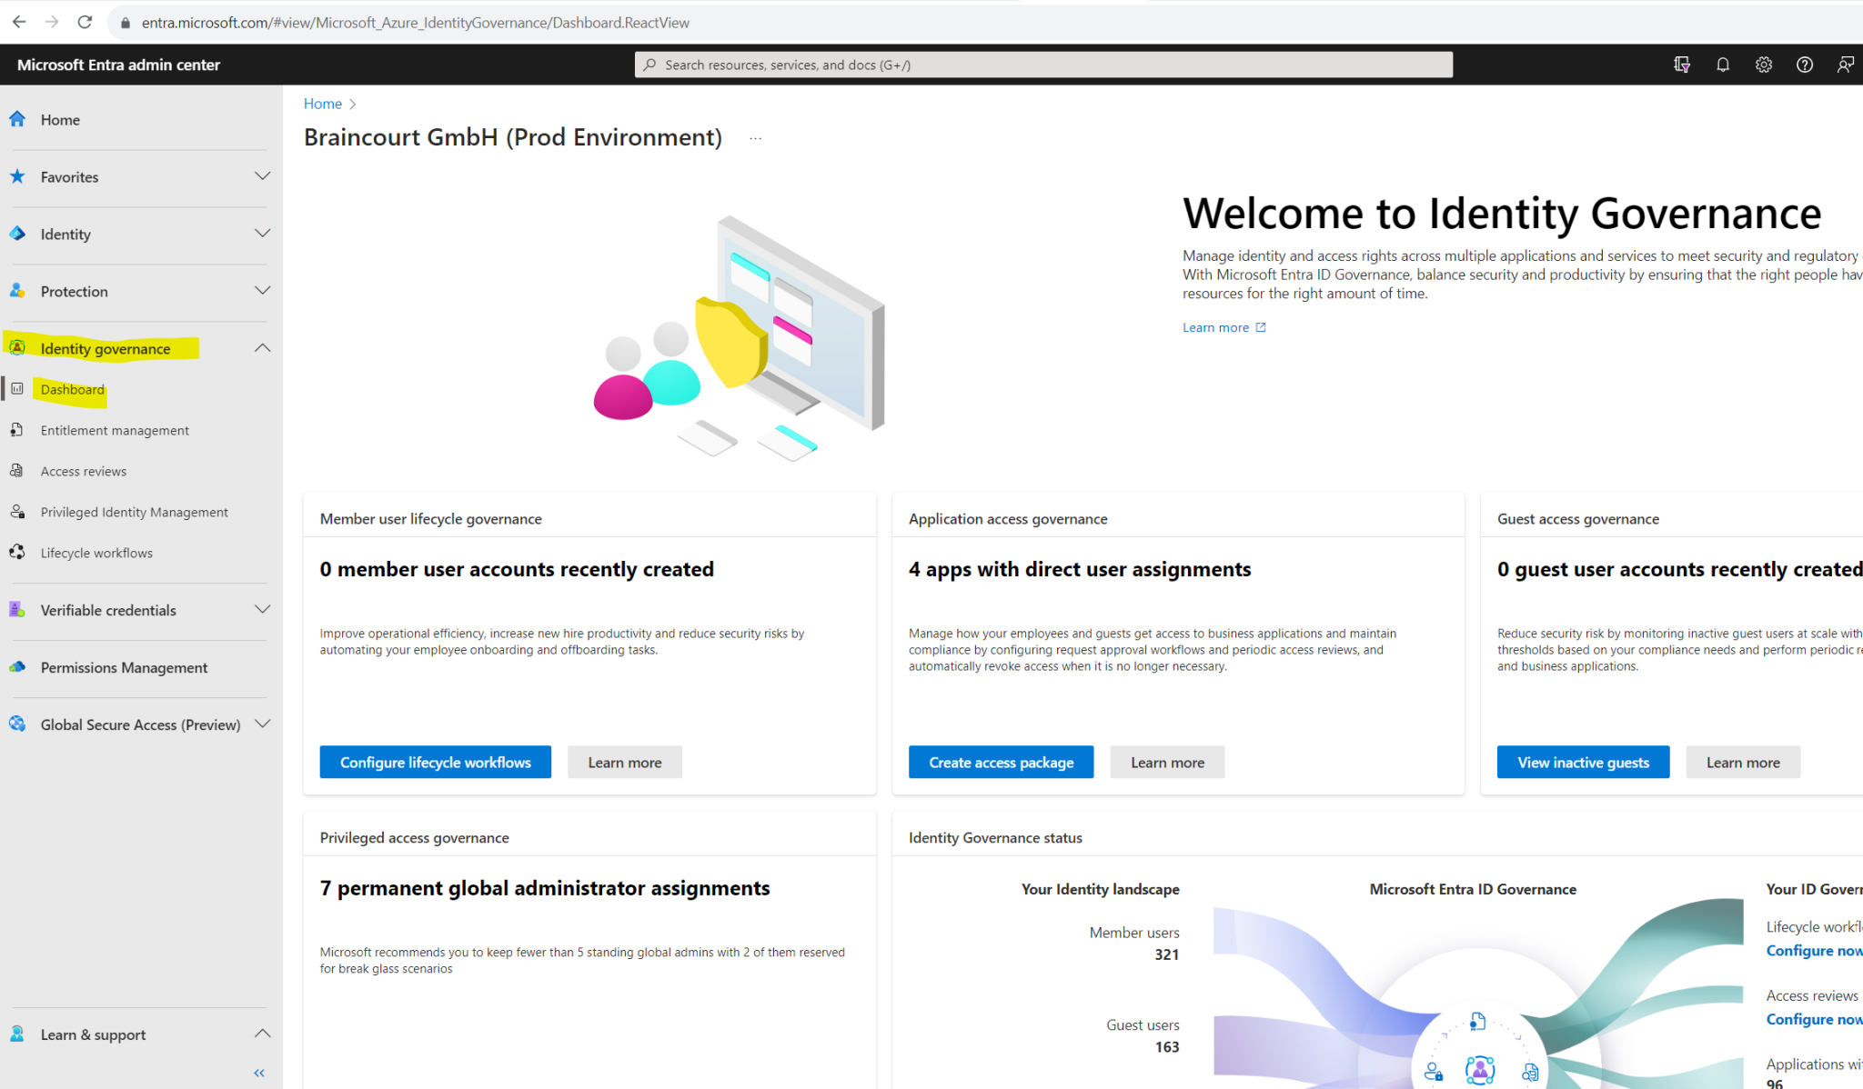
Task: Collapse the Identity governance section
Action: 262,347
